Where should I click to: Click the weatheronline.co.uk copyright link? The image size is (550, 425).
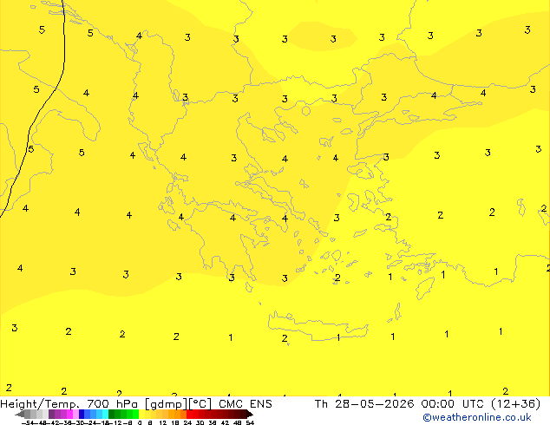pos(477,417)
